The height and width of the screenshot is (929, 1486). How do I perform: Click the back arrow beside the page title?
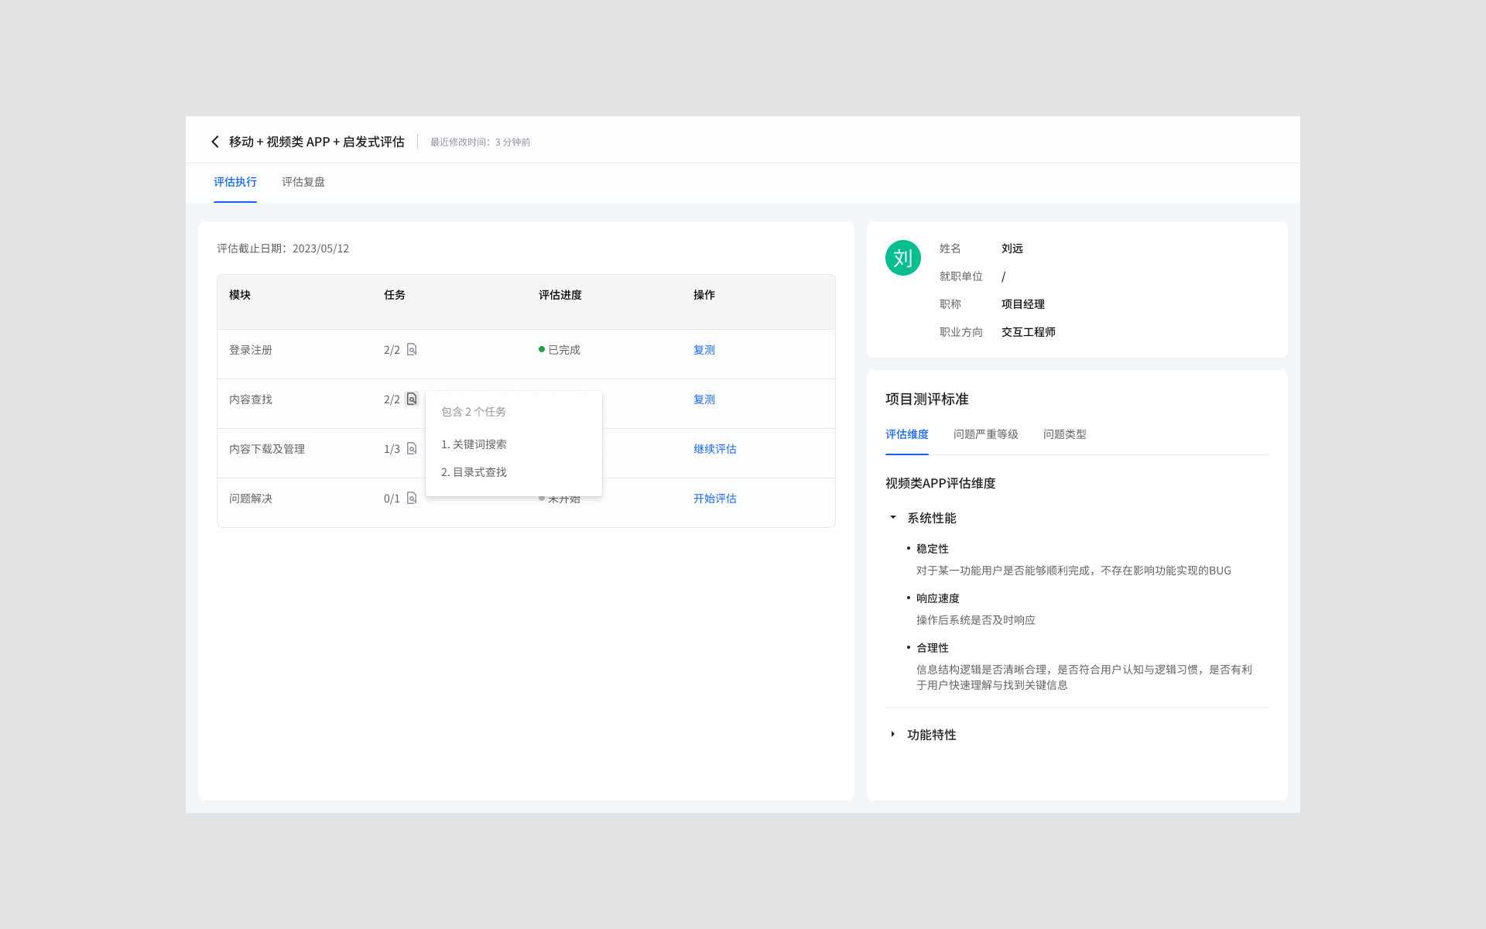[x=215, y=142]
